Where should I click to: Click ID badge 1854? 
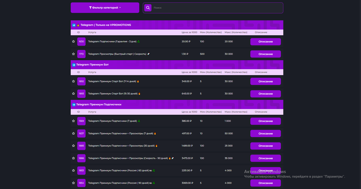click(x=82, y=183)
